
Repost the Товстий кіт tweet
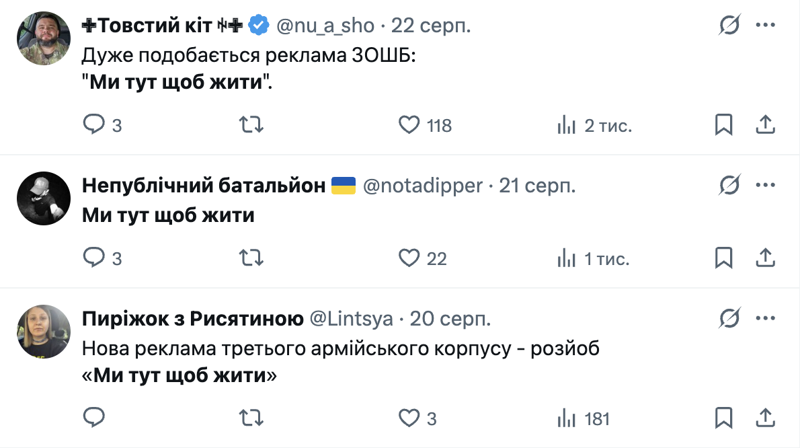[251, 124]
